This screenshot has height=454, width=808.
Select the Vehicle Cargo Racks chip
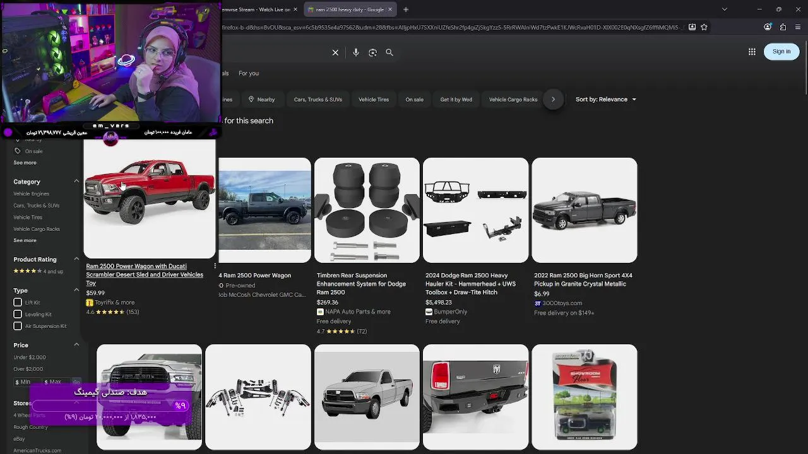513,99
